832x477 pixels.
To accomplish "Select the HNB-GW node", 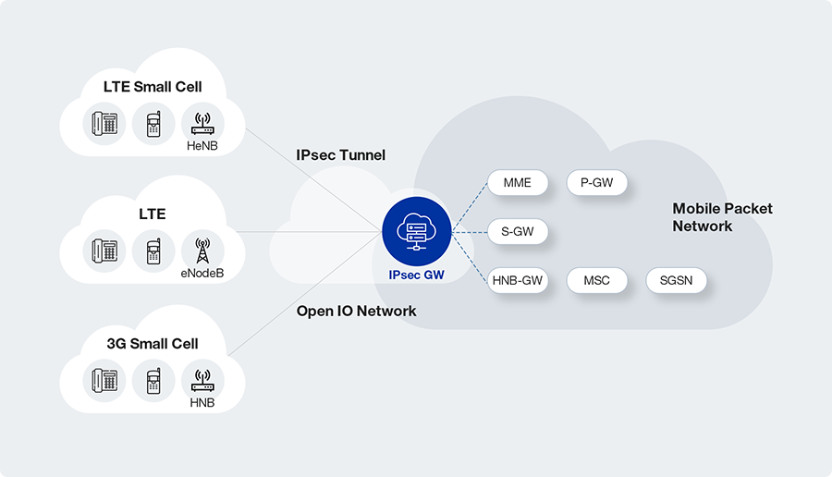I will tap(518, 280).
